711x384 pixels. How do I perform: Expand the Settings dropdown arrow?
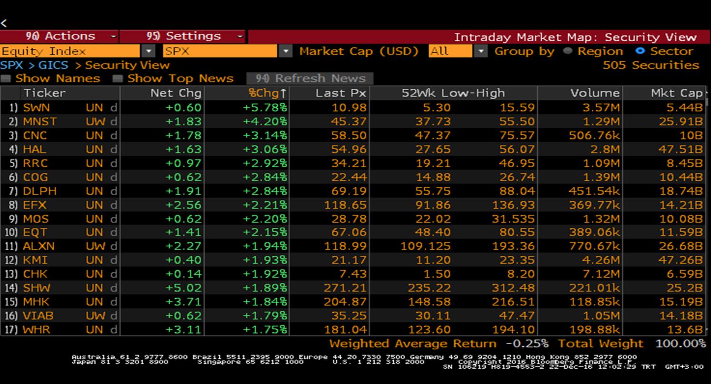(x=240, y=36)
